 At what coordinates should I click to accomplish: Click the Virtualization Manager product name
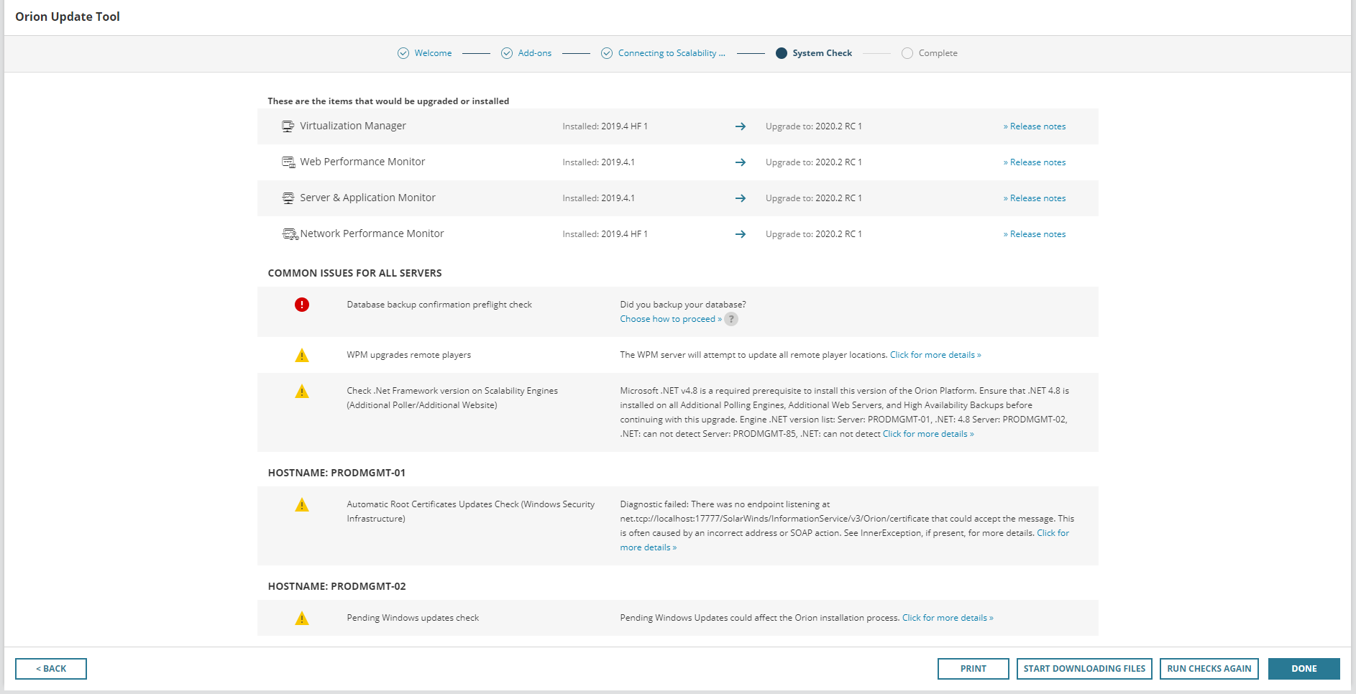tap(353, 126)
